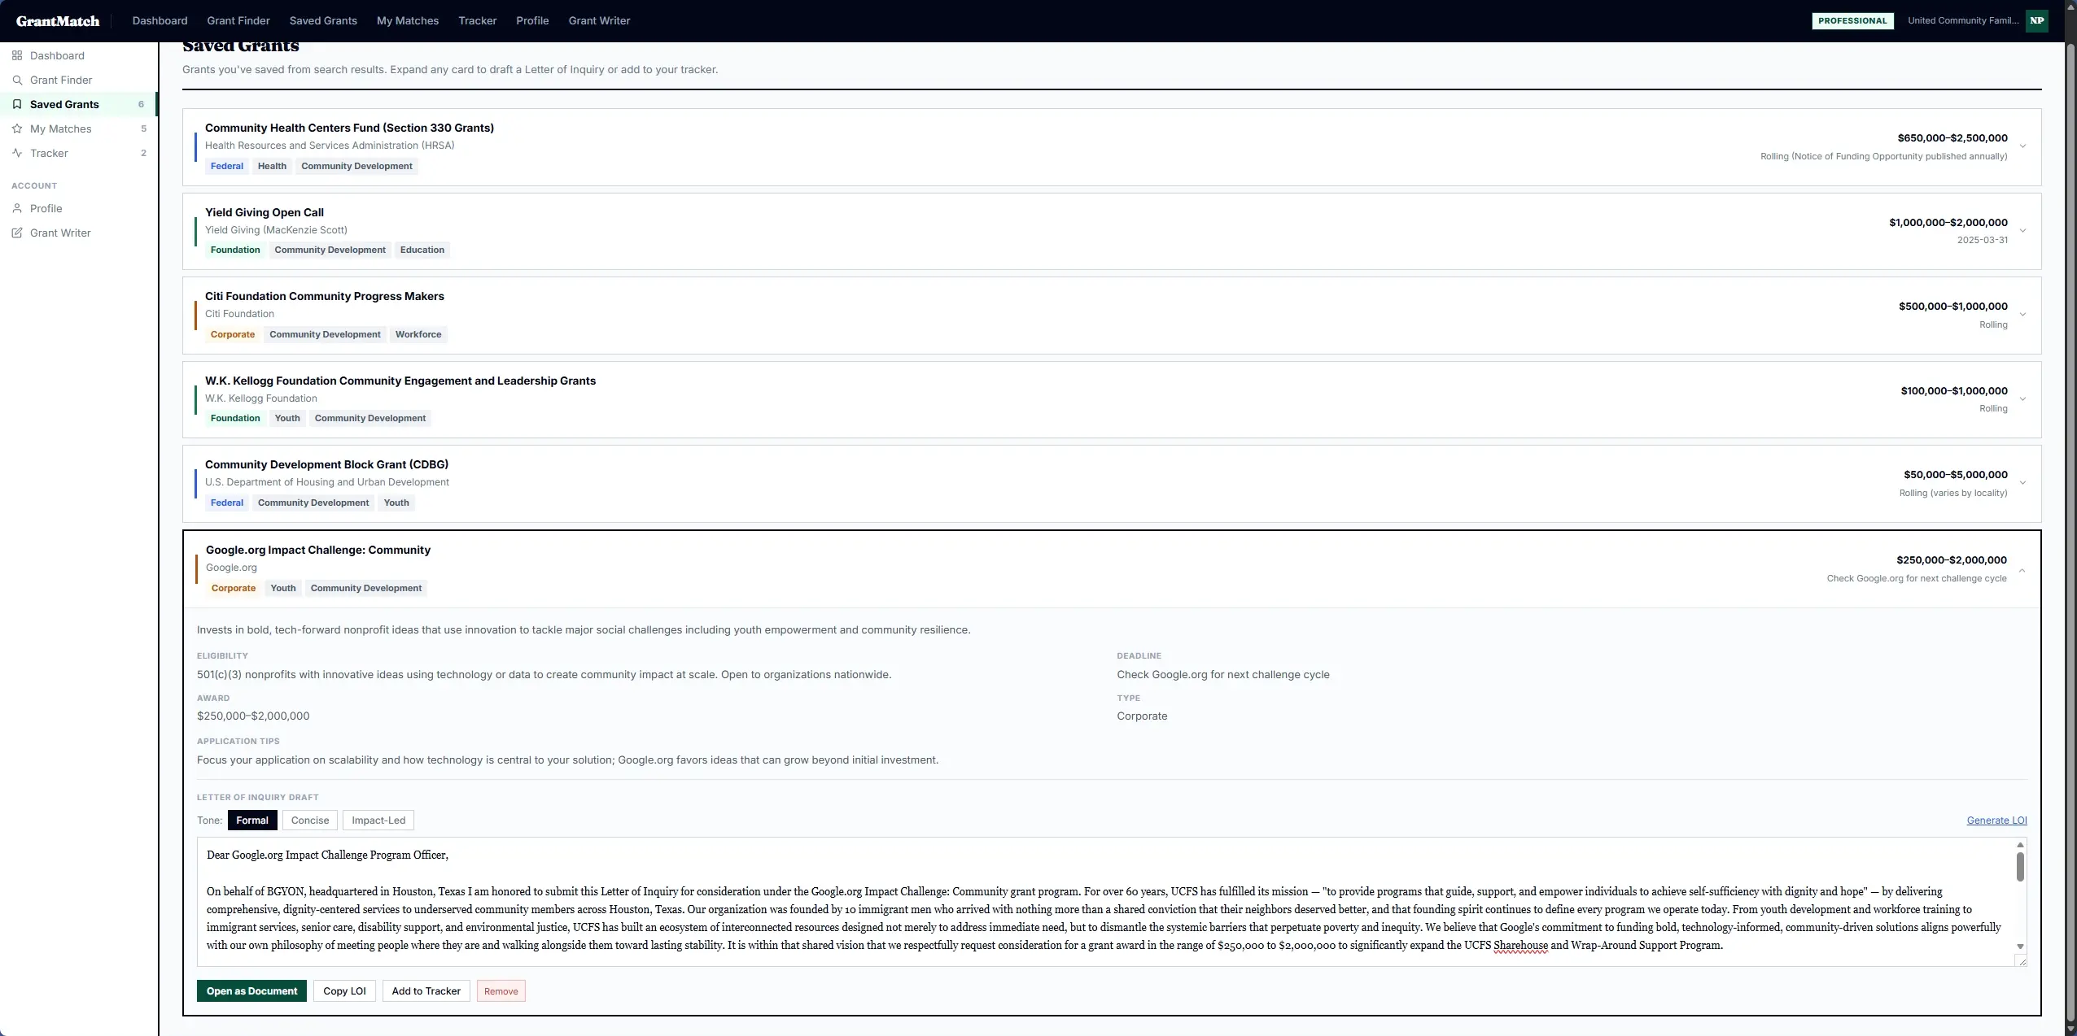
Task: Select the Concise tone option
Action: pyautogui.click(x=310, y=820)
